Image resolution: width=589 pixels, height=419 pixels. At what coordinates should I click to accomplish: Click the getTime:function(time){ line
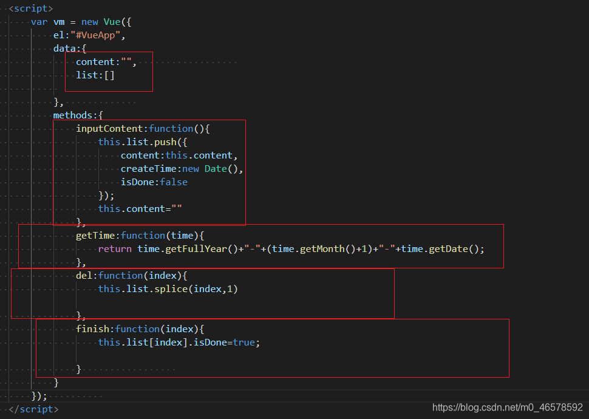[x=140, y=236]
